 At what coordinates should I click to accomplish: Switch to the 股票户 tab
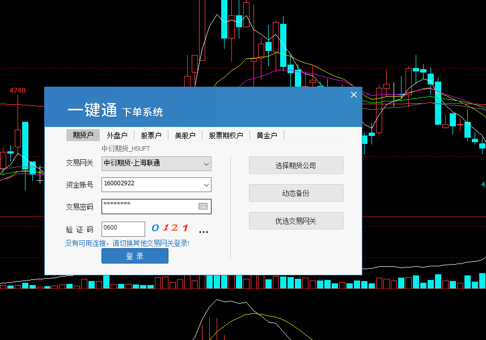(151, 135)
